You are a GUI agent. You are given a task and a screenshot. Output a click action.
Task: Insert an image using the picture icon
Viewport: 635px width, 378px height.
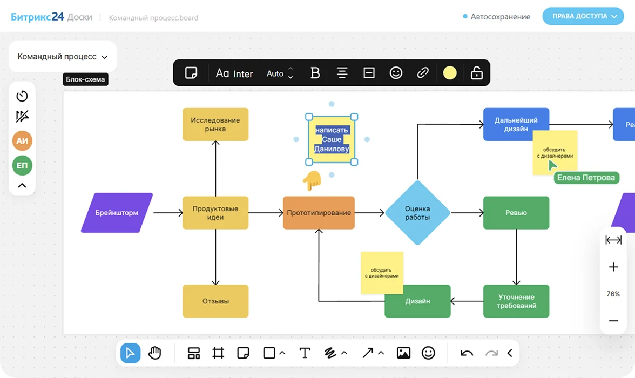point(403,353)
